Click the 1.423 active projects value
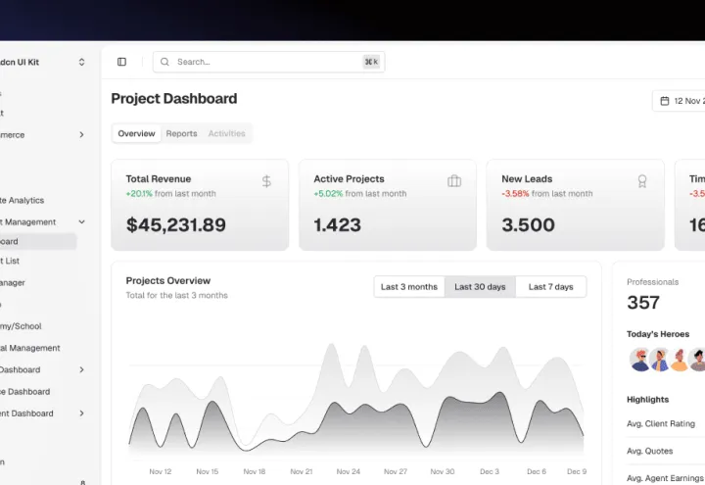 337,225
